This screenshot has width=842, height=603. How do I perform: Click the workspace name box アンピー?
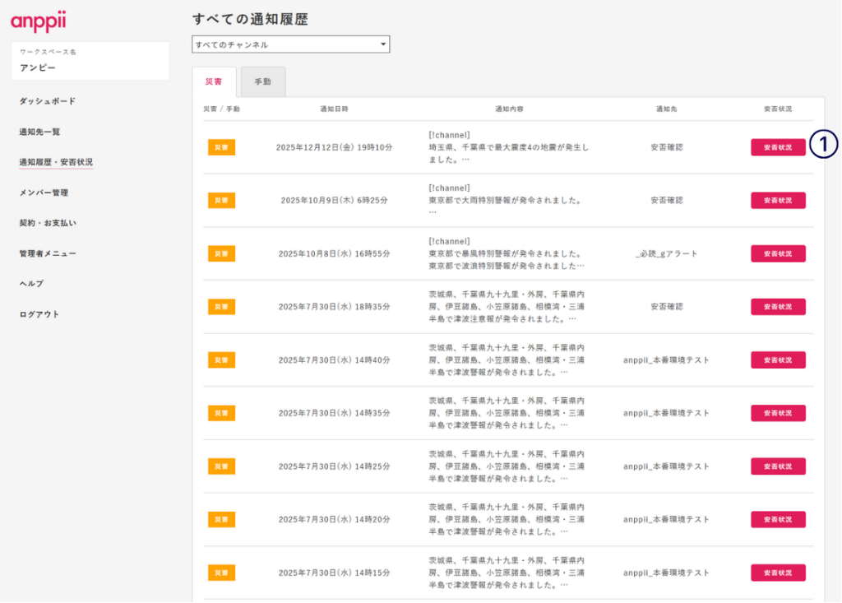(x=90, y=62)
